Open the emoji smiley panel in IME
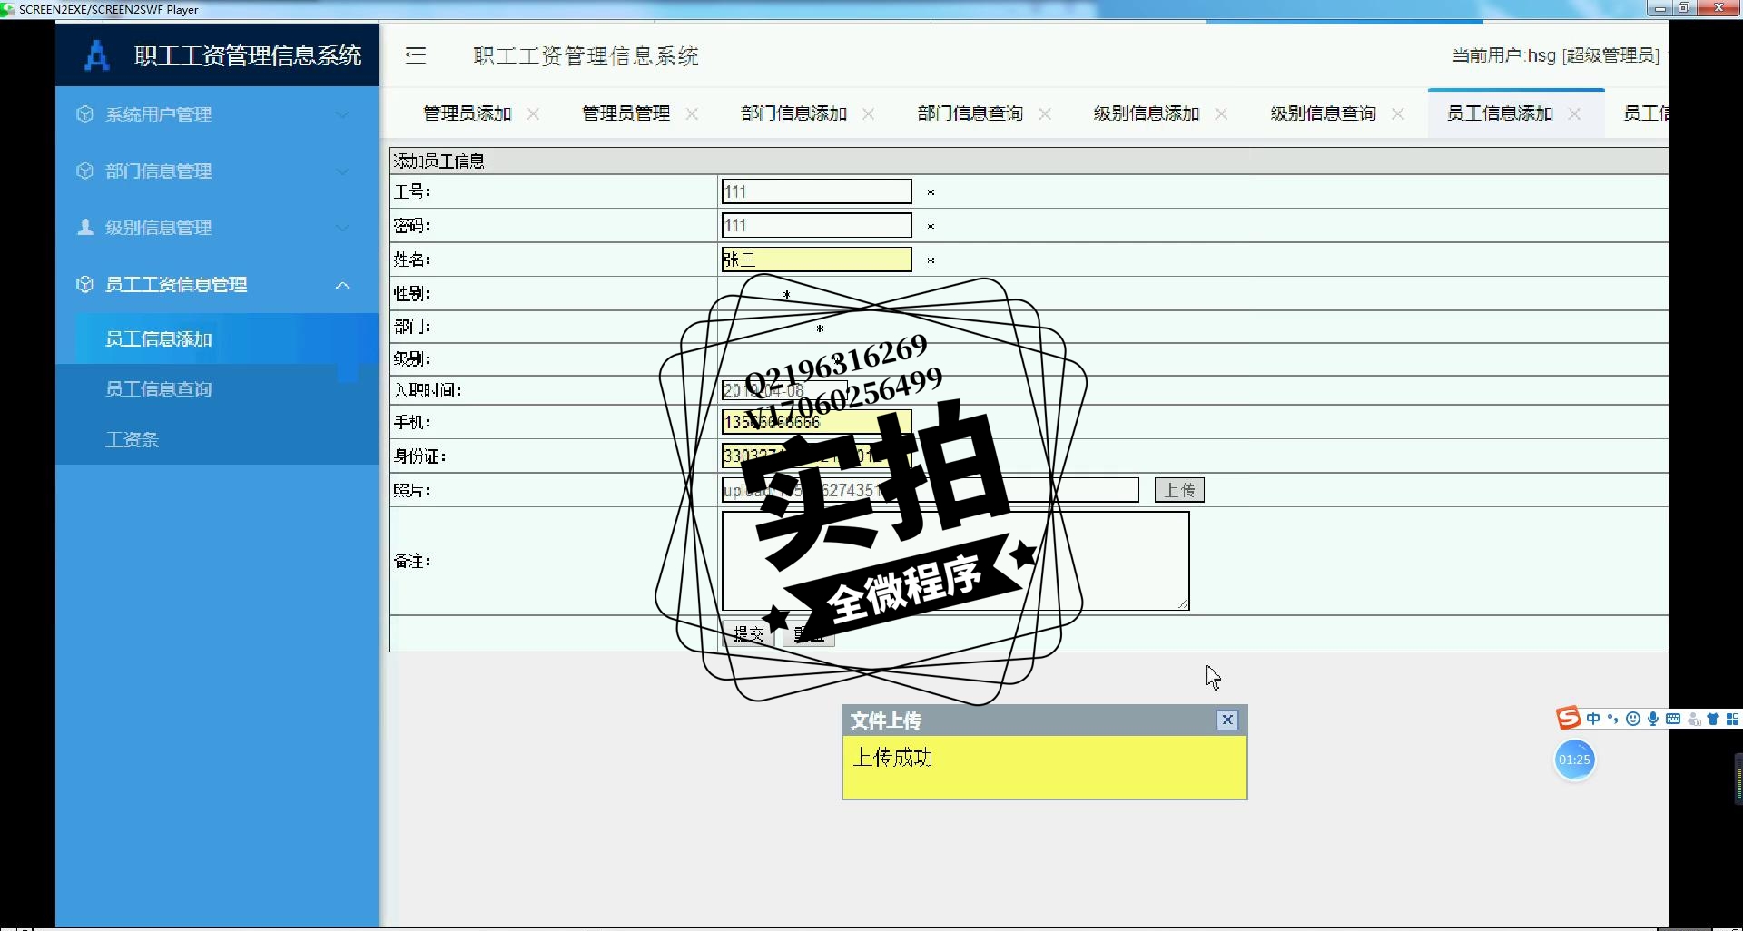The width and height of the screenshot is (1743, 931). pyautogui.click(x=1633, y=719)
